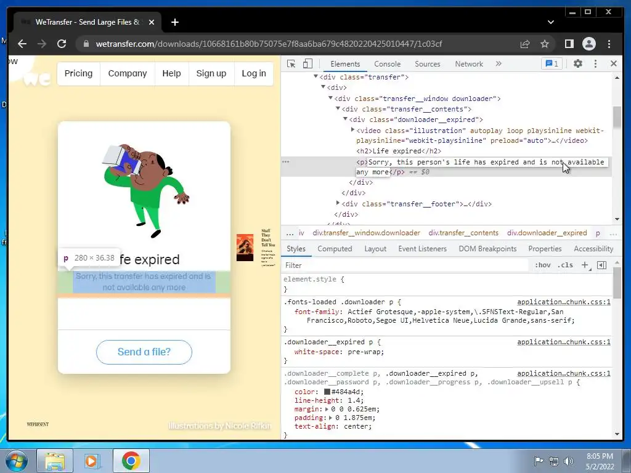Open the Event Listeners tab

point(423,249)
